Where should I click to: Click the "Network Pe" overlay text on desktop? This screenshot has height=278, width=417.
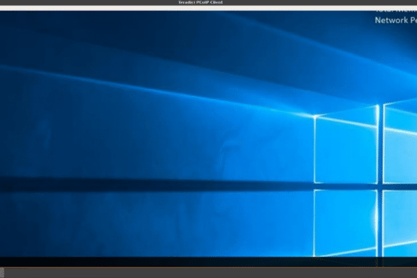(396, 21)
